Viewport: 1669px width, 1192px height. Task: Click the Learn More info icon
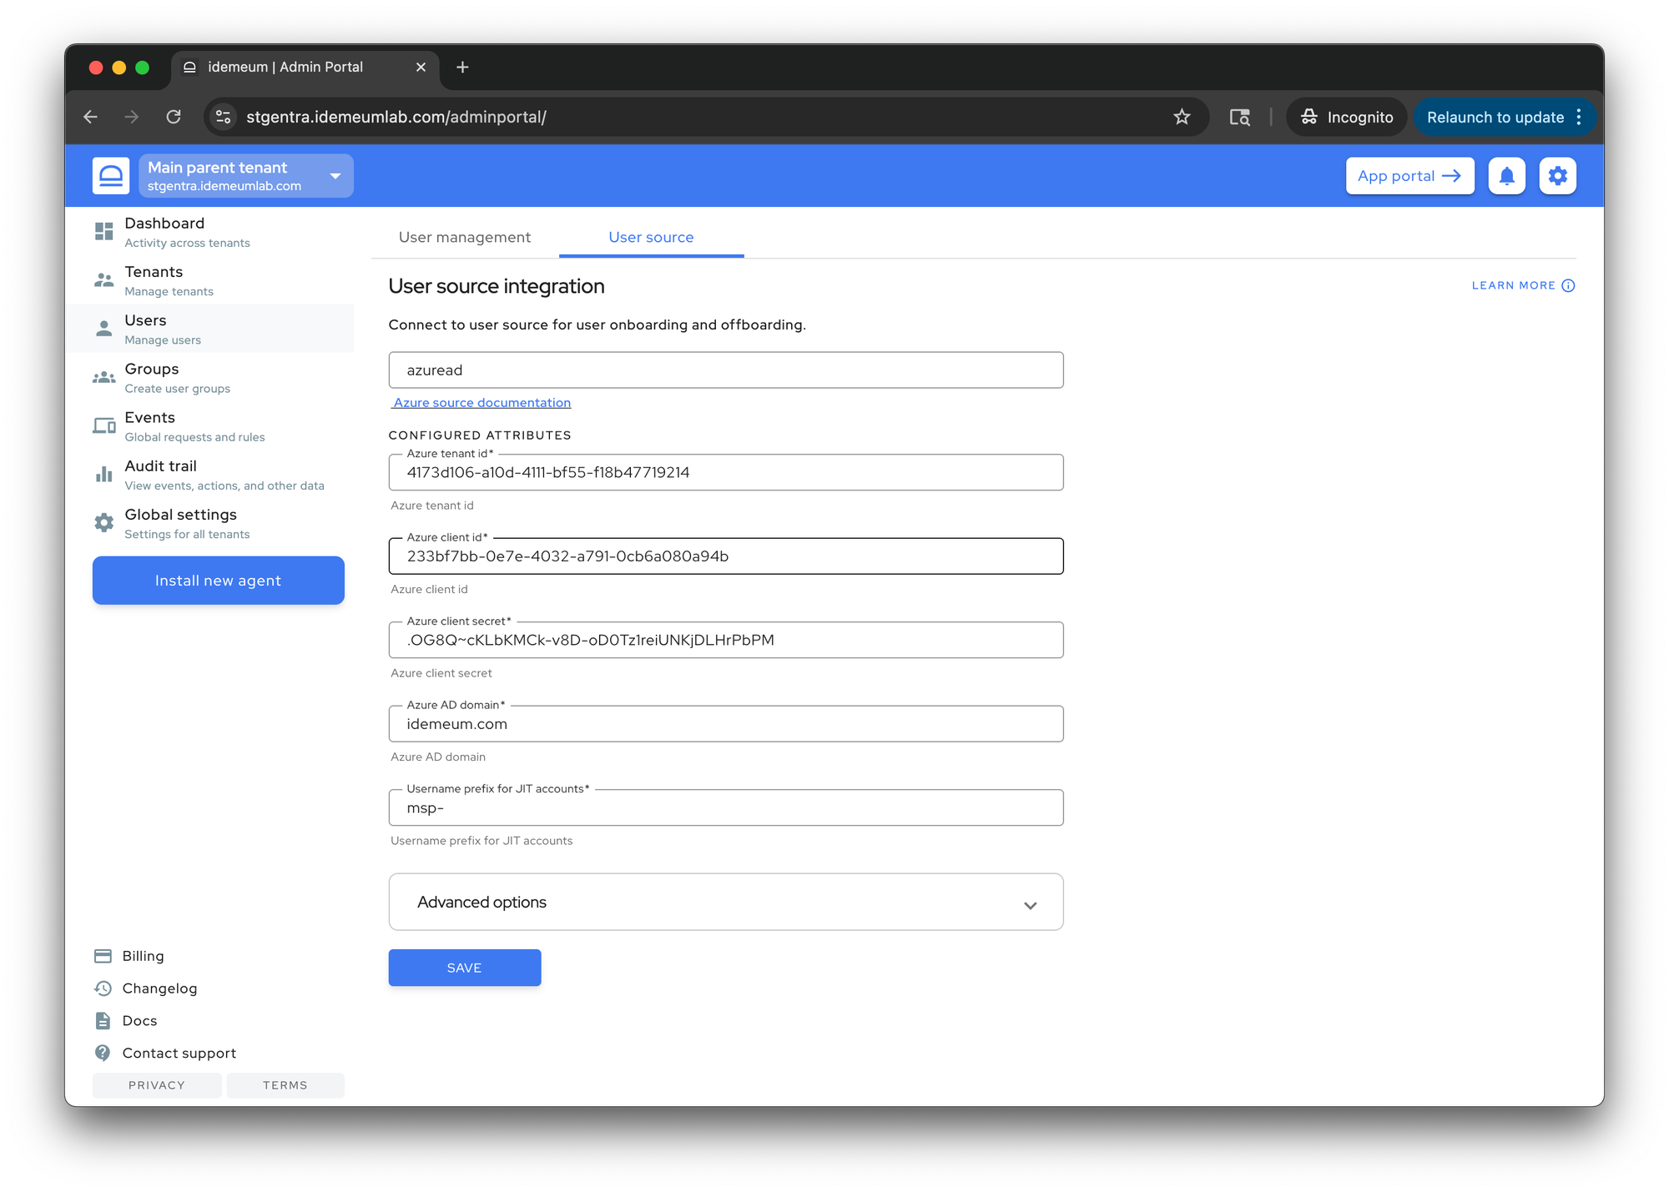point(1568,286)
